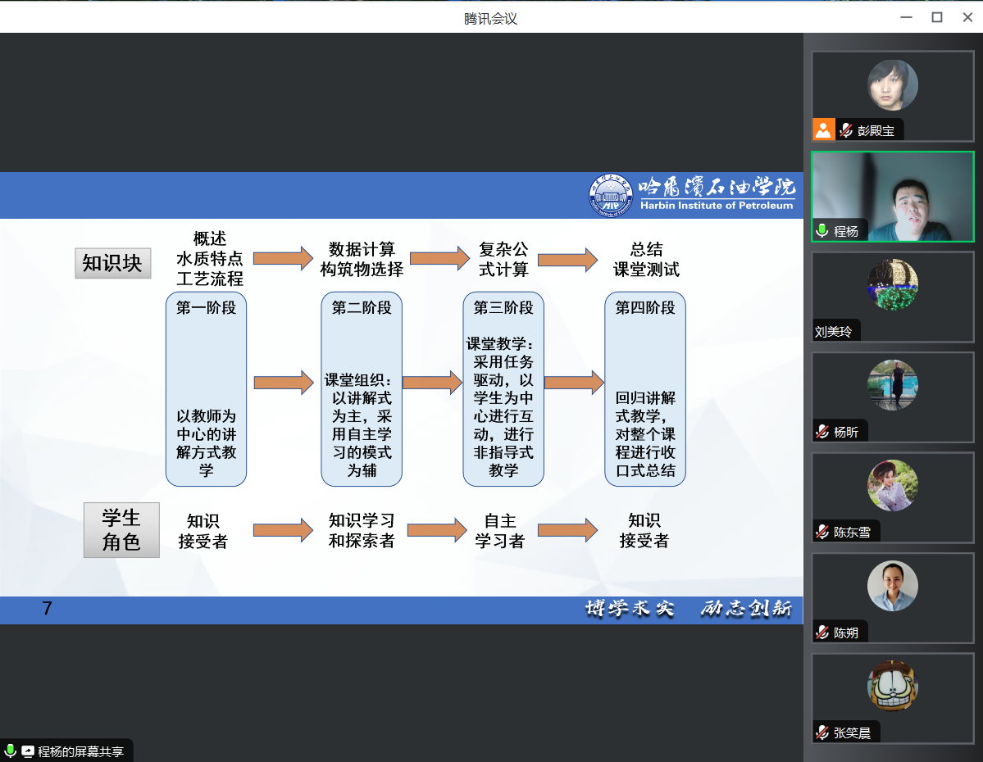
Task: Click the orange host icon beside 彭殿宝
Action: (823, 129)
